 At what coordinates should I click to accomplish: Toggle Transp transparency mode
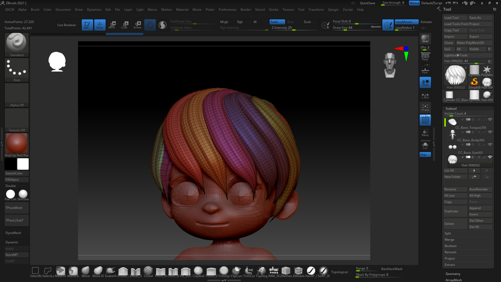425,133
